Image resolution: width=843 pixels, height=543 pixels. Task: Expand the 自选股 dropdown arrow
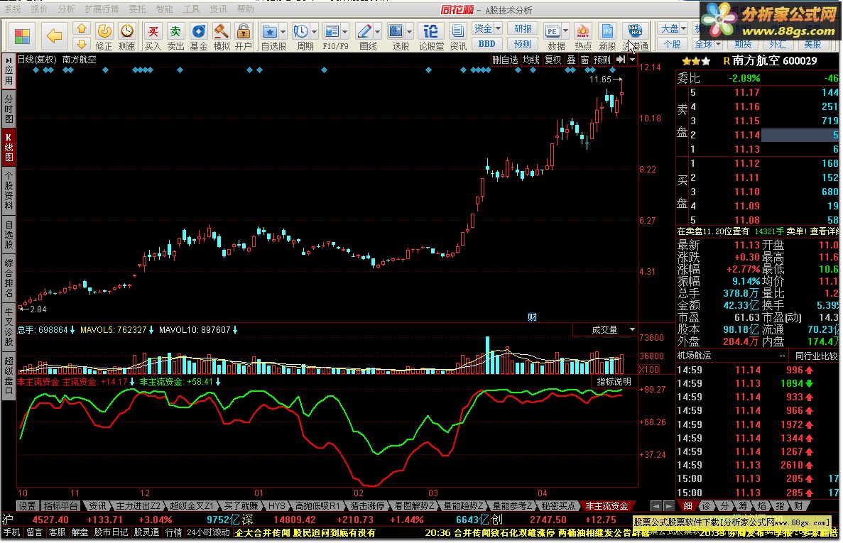click(283, 31)
